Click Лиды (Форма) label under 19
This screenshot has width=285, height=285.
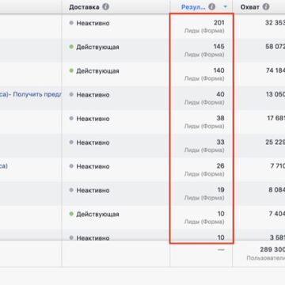coord(204,197)
